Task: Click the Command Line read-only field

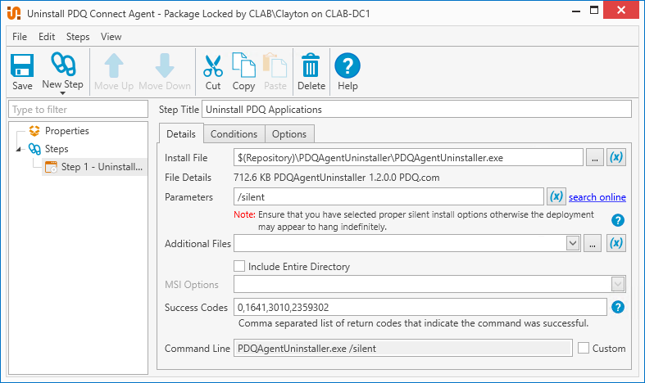Action: click(402, 348)
